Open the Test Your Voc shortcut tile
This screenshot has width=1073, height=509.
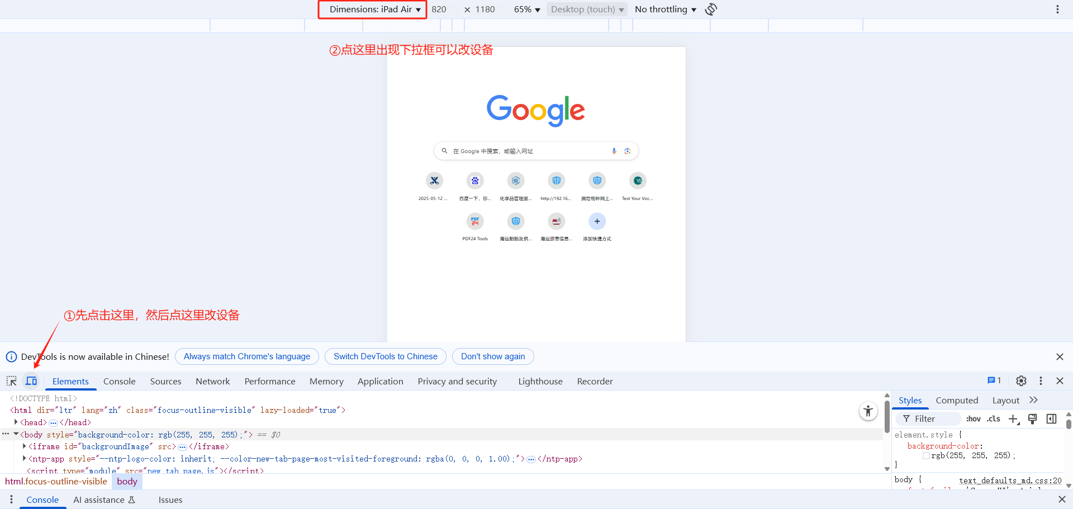[638, 187]
